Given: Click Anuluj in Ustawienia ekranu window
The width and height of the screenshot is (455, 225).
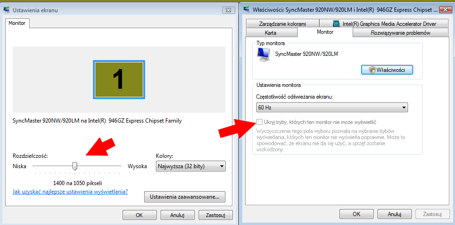Looking at the screenshot, I should [177, 215].
